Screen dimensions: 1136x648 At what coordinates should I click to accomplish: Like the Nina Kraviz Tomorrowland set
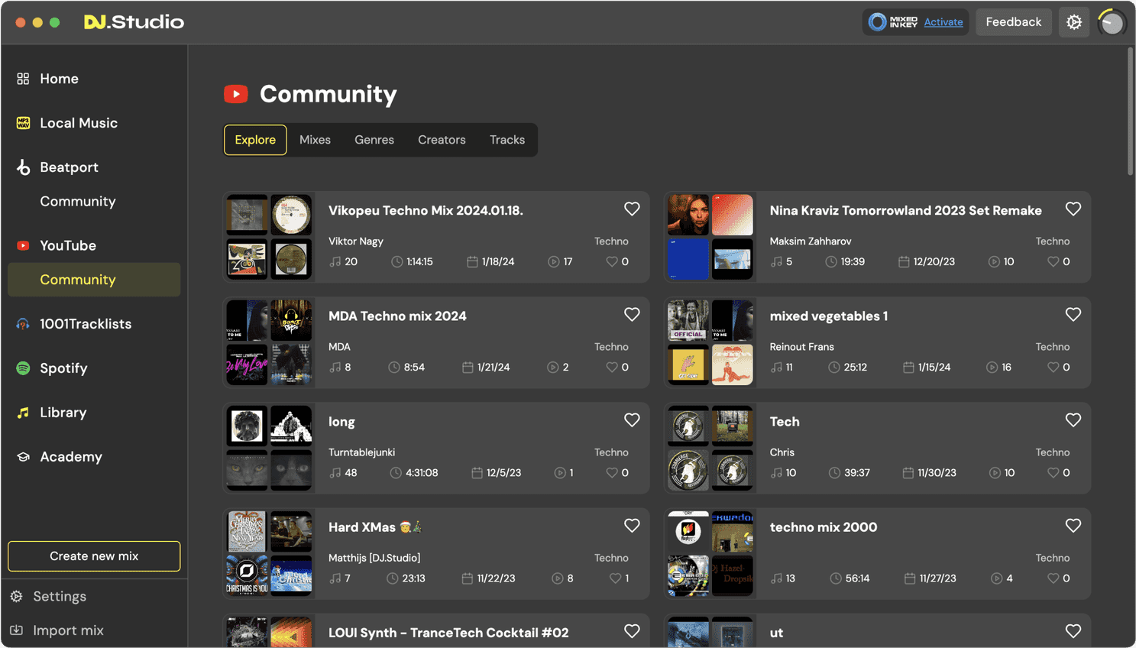(1073, 209)
